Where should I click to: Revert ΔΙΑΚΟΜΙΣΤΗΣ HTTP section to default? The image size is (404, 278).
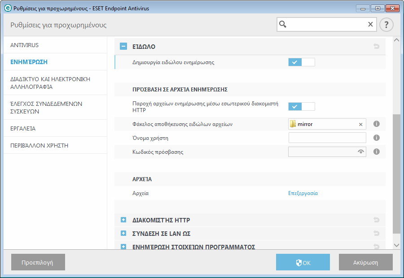coord(376,220)
